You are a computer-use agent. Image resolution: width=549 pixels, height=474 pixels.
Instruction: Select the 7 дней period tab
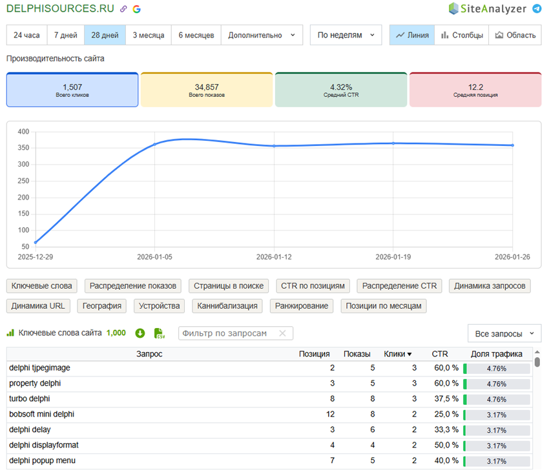tap(65, 35)
